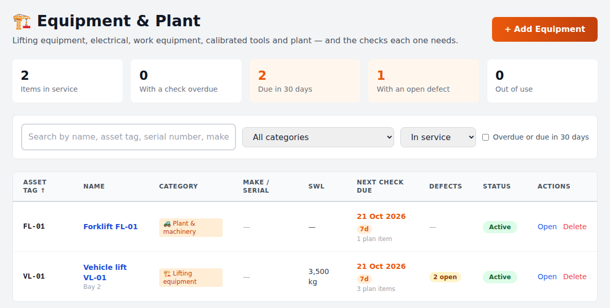Sort by the Make / Serial column header
Screen dimensions: 610x308
[x=256, y=186]
